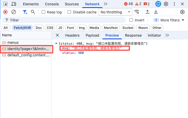Viewport: 188px width, 118px height.
Task: Toggle the device toolbar icon
Action: click(x=14, y=4)
